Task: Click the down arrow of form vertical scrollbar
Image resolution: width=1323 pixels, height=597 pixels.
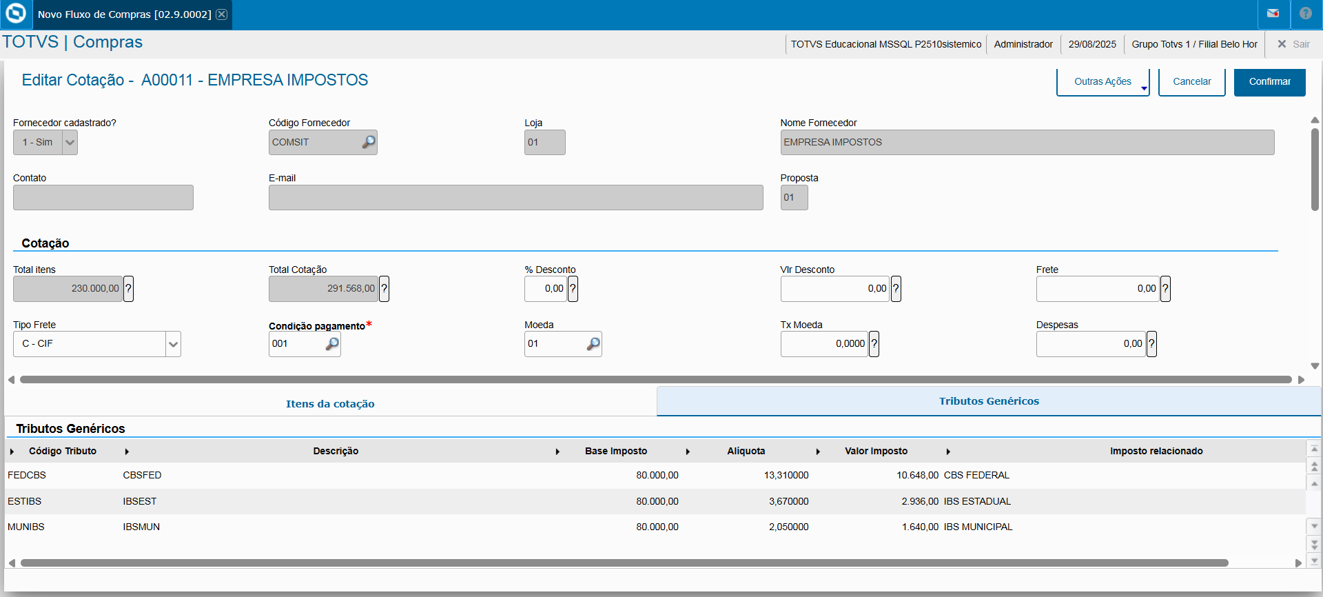Action: (1315, 366)
